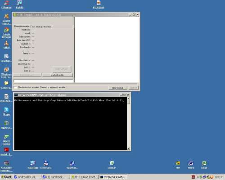
Task: Open the avast! desktop shortcut
Action: (x=6, y=19)
